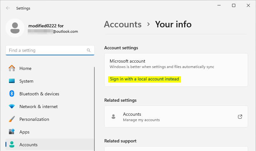256x151 pixels.
Task: Open the System settings category
Action: click(50, 81)
